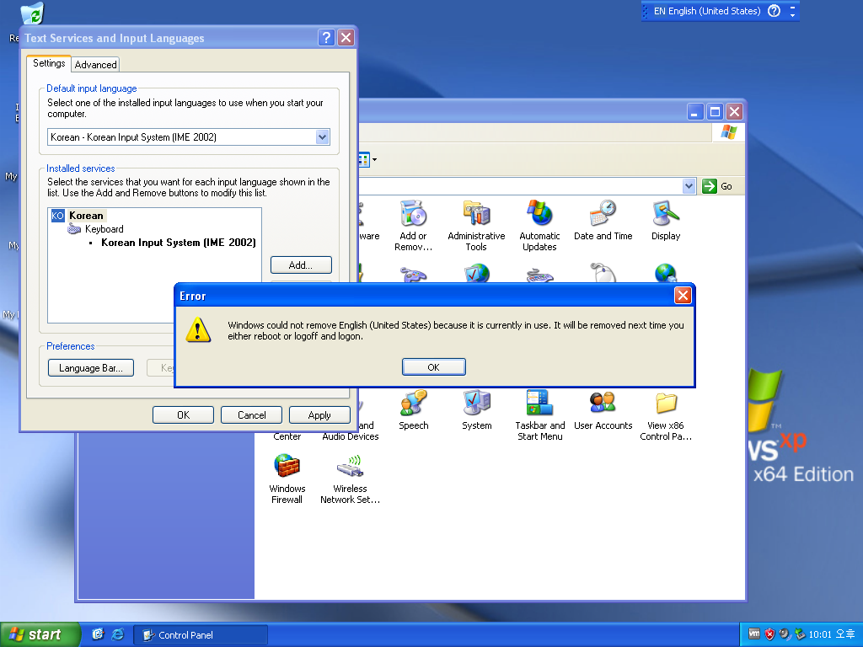
Task: Open Date and Time icon
Action: [x=603, y=220]
